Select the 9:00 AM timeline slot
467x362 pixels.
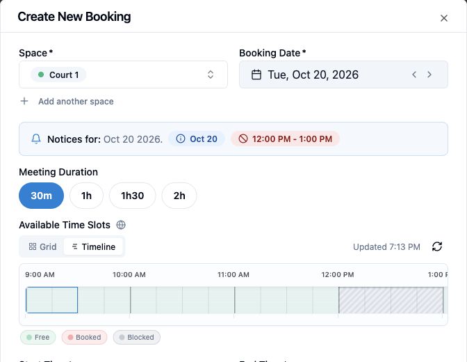pos(39,300)
